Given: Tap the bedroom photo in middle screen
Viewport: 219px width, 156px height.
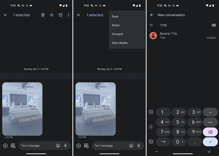Looking at the screenshot, I should click(x=96, y=109).
